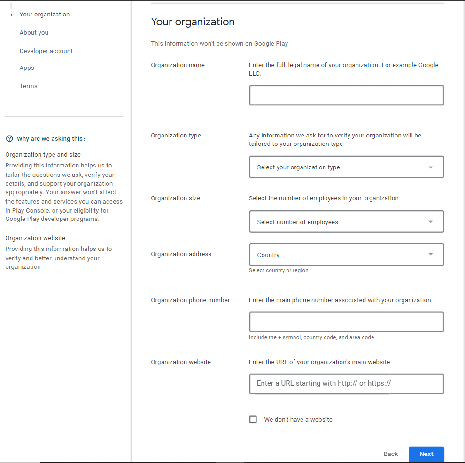The height and width of the screenshot is (463, 465).
Task: Click the arrow icon beside Your organization
Action: 11,15
